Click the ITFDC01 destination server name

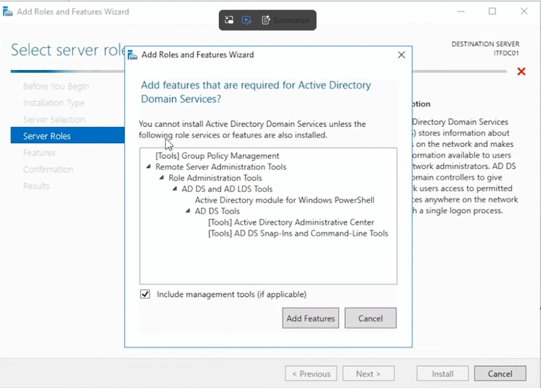coord(506,53)
